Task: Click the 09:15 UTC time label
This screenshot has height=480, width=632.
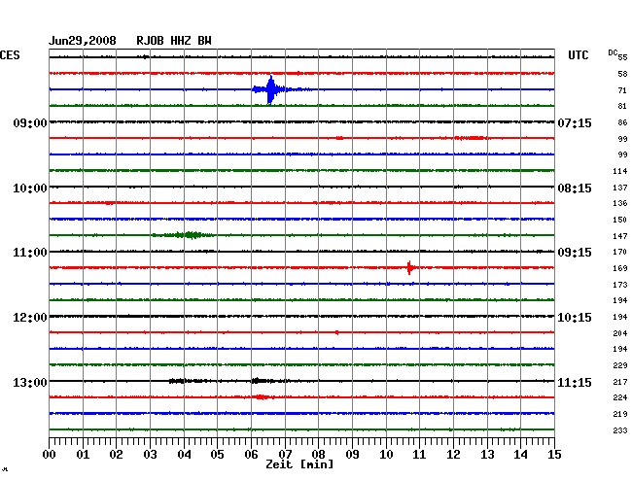Action: tap(575, 253)
